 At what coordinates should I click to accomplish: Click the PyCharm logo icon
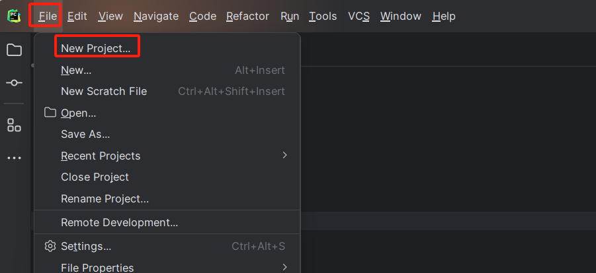[14, 16]
